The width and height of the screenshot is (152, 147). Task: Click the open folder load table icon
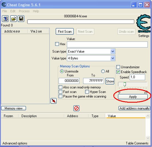click(13, 18)
